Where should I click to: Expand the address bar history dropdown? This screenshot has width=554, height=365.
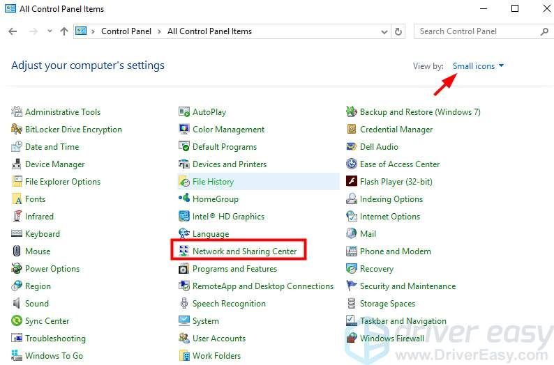coord(384,32)
